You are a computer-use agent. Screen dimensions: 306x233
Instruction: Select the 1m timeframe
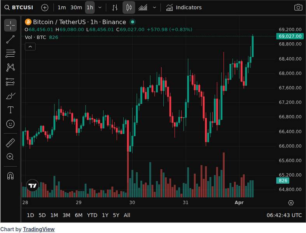click(62, 8)
